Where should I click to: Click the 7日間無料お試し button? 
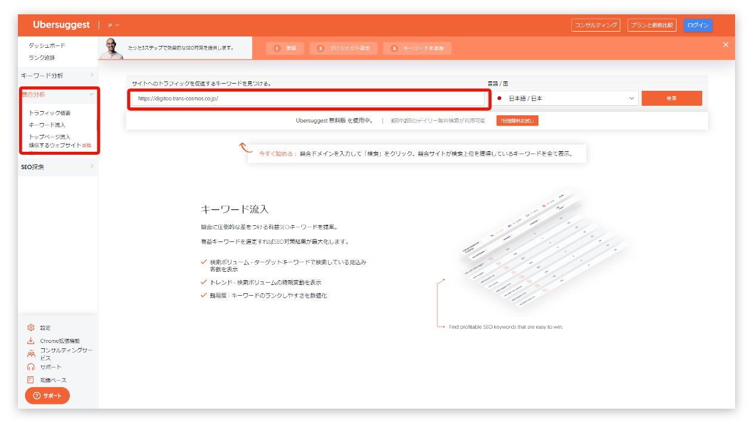pyautogui.click(x=518, y=121)
